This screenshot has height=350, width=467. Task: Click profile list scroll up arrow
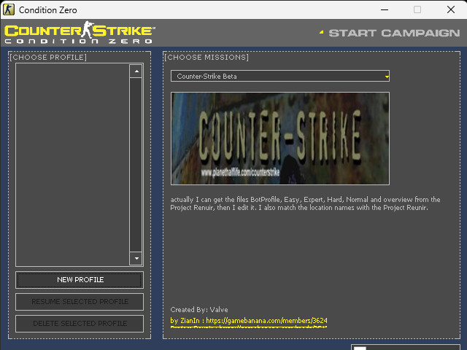[x=136, y=71]
